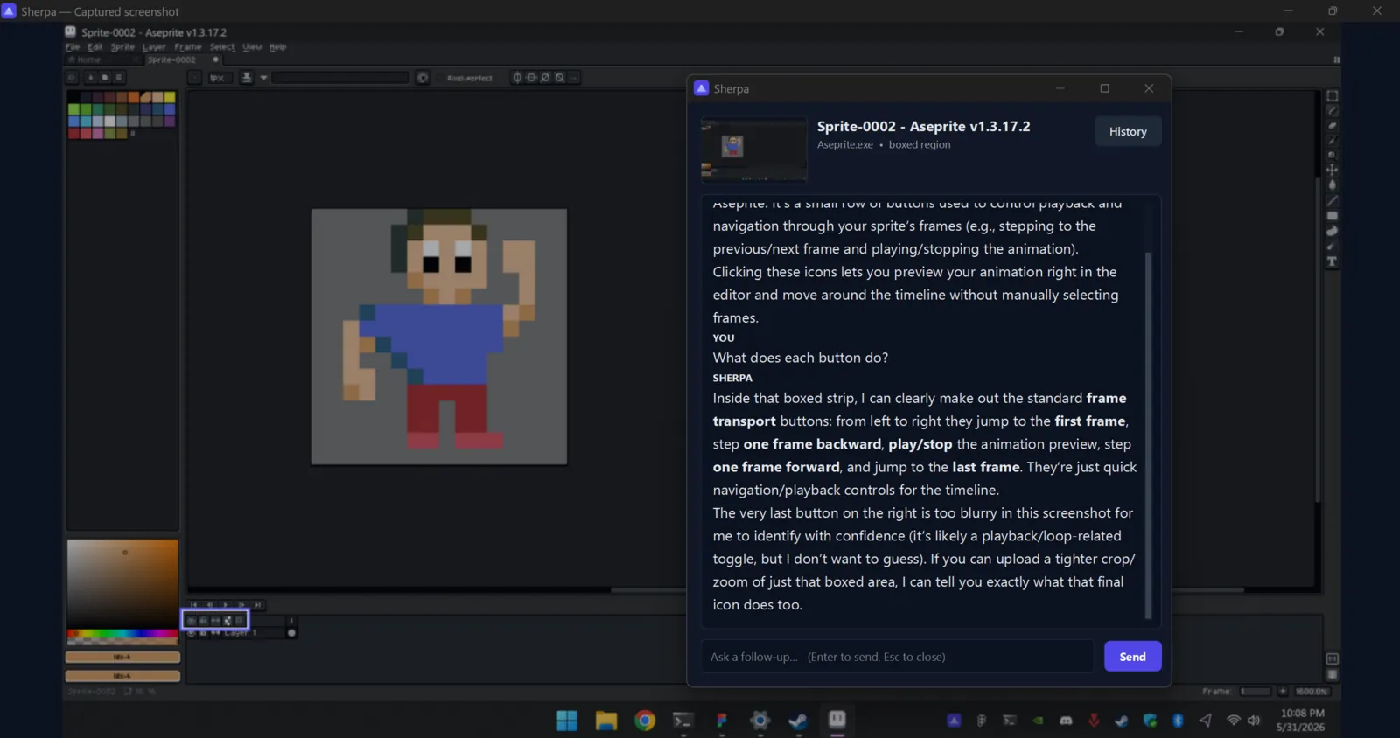Click the Send button in Sherpa
This screenshot has height=738, width=1400.
(1132, 657)
